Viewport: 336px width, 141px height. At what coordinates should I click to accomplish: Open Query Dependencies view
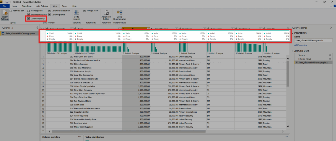pos(120,15)
